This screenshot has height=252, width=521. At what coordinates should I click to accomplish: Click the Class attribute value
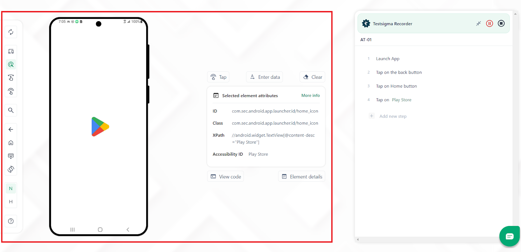[x=275, y=123]
